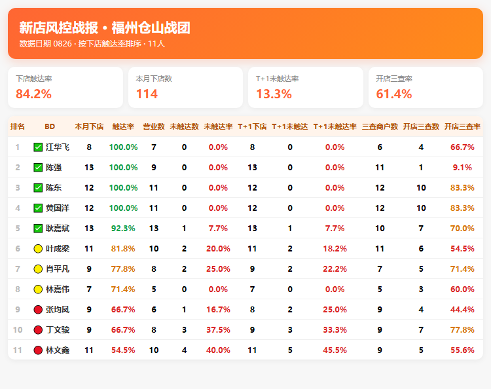
Task: Select the 开店三查率 column header
Action: pos(462,126)
